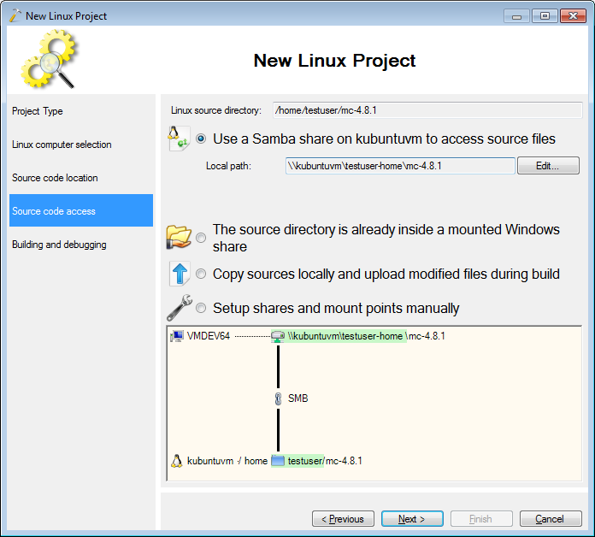Select Use a Samba share option

tap(201, 139)
